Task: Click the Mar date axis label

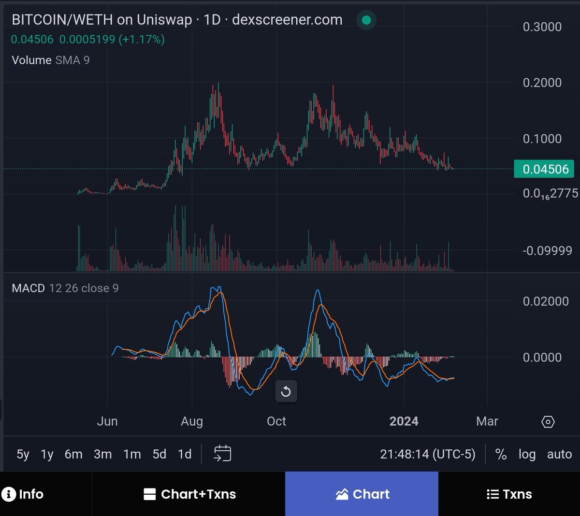Action: 487,421
